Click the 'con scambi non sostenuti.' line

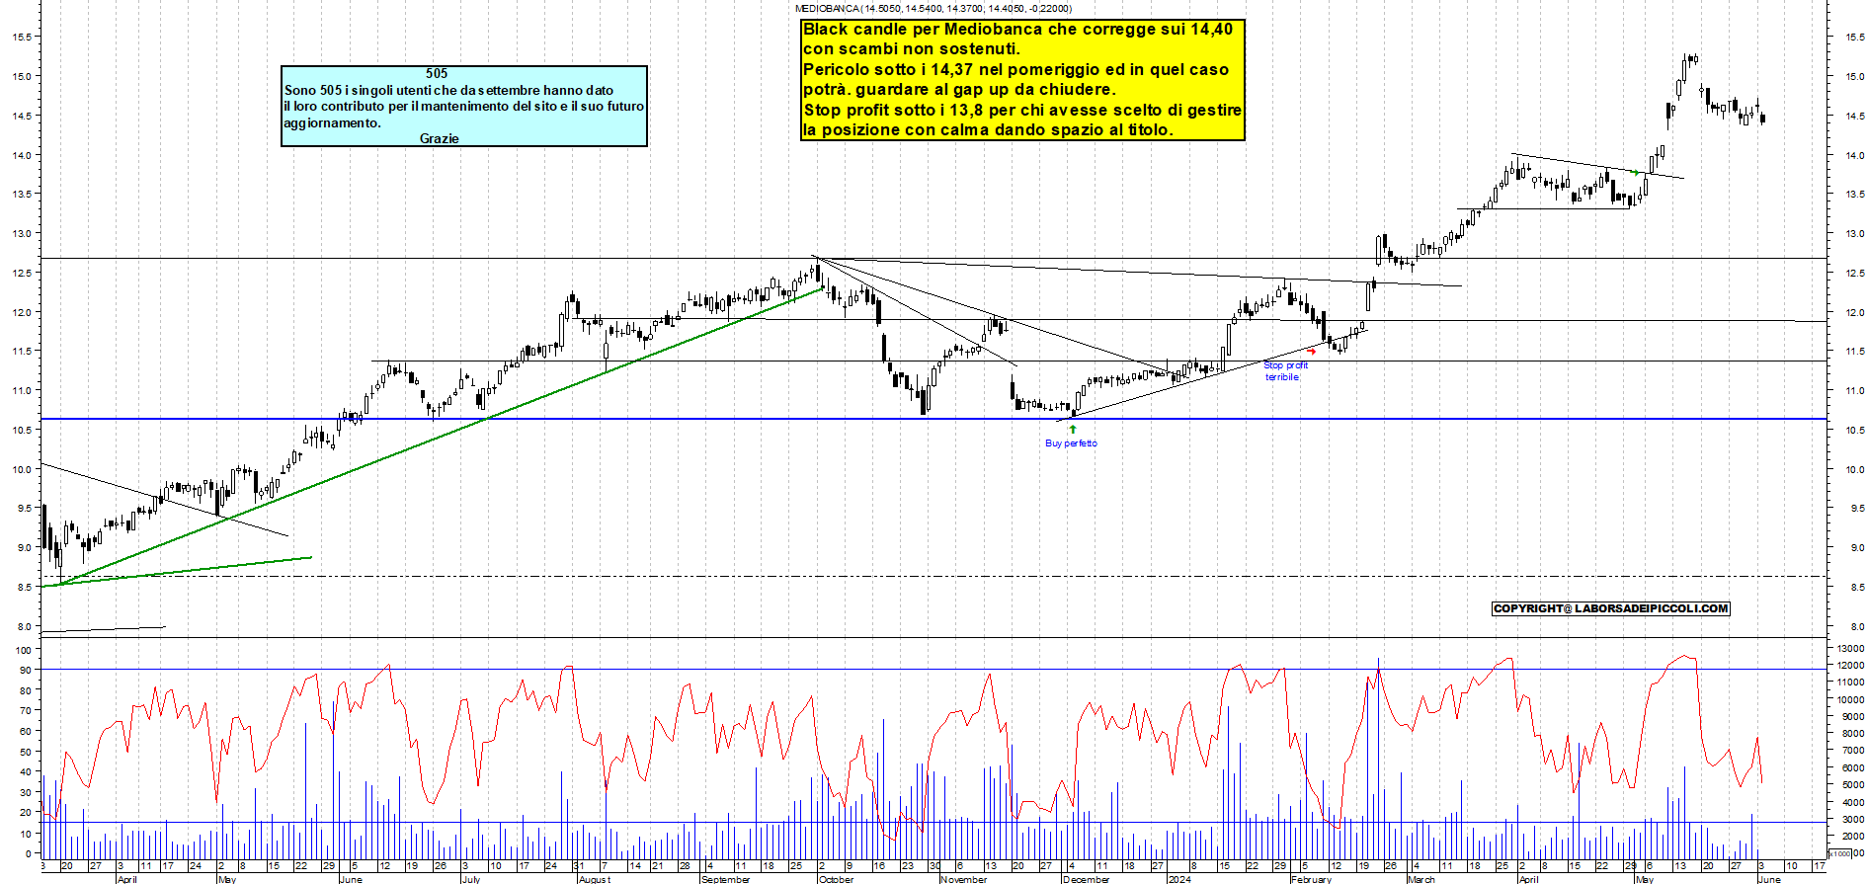pyautogui.click(x=912, y=49)
